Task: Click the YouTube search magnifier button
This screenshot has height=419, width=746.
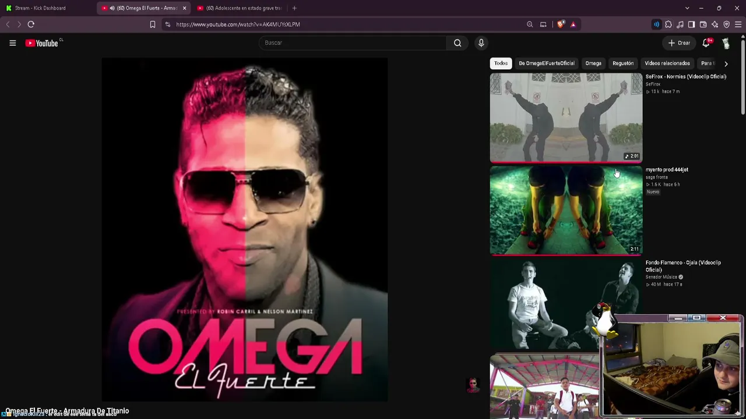Action: click(x=458, y=42)
